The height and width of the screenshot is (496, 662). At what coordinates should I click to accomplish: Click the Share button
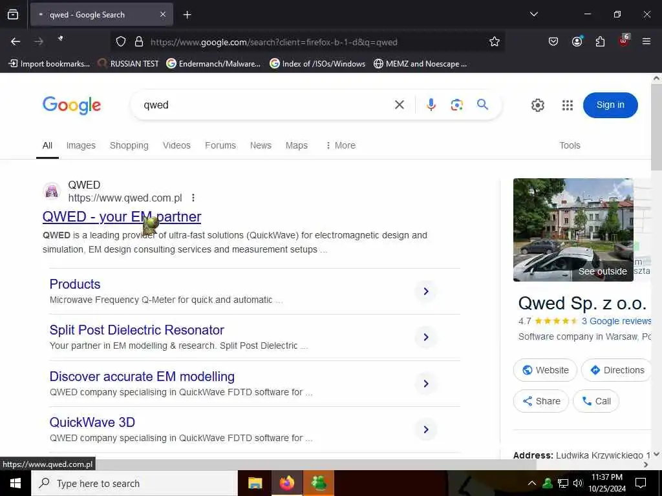(x=541, y=401)
